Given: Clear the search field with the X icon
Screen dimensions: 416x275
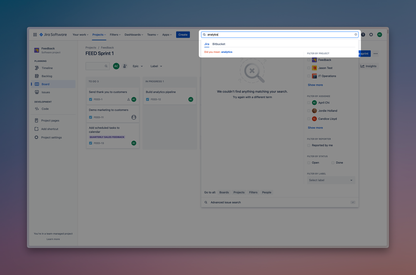Looking at the screenshot, I should click(356, 35).
